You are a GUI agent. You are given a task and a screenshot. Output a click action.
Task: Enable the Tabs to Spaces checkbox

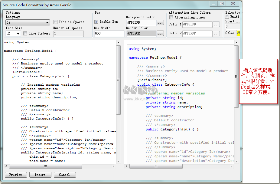point(55,22)
